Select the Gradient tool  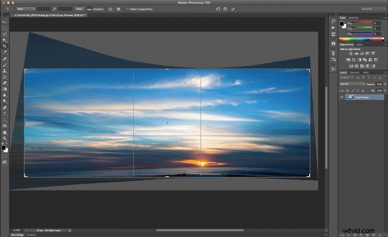[x=5, y=89]
